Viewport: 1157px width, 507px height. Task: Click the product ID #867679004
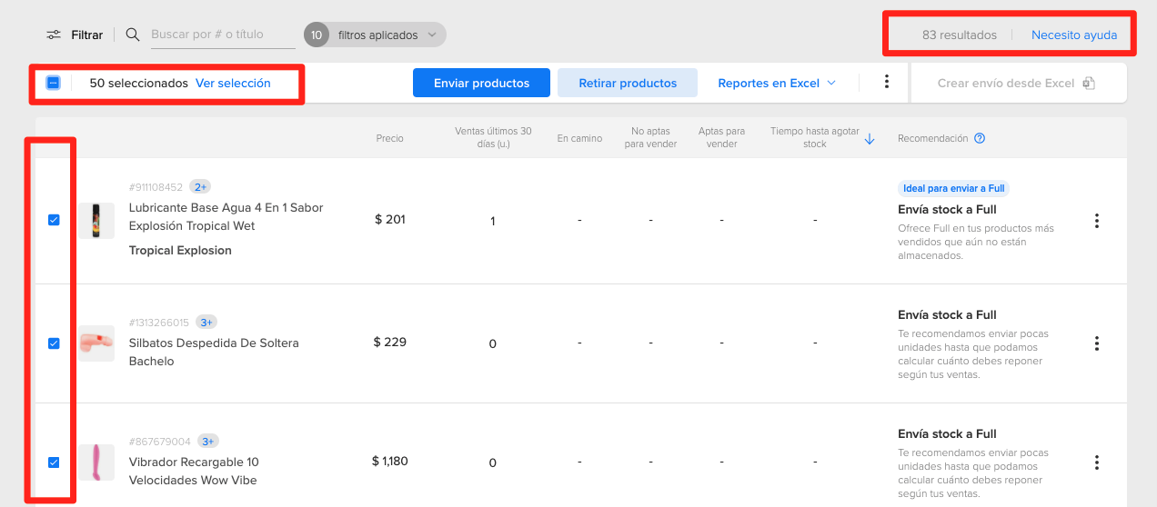[x=160, y=442]
